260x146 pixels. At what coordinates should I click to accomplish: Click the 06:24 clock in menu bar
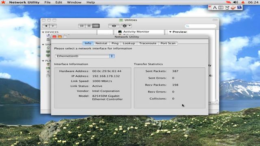253,2
